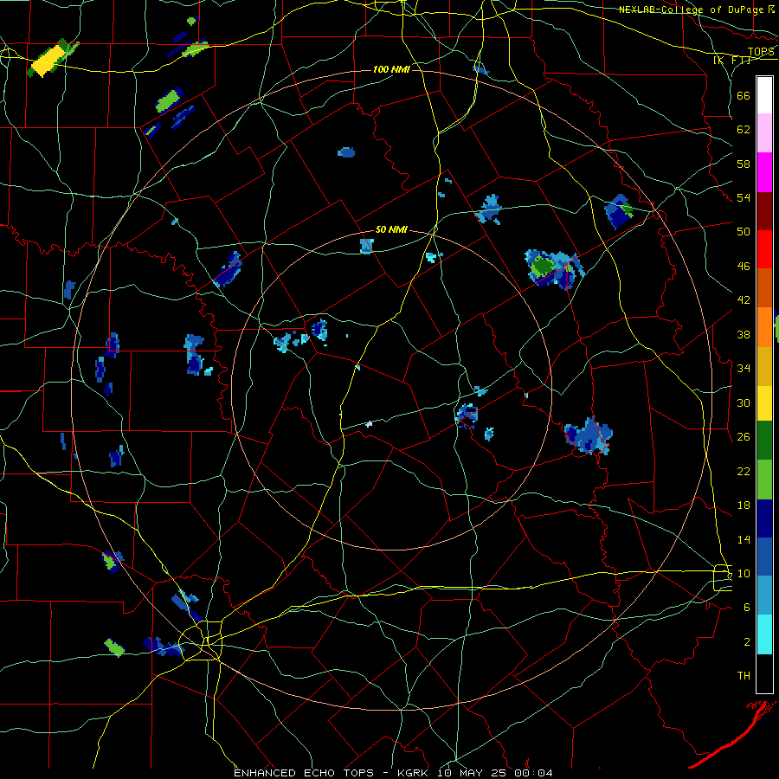Click the black TH legend swatch
779x779 pixels.
coord(764,673)
